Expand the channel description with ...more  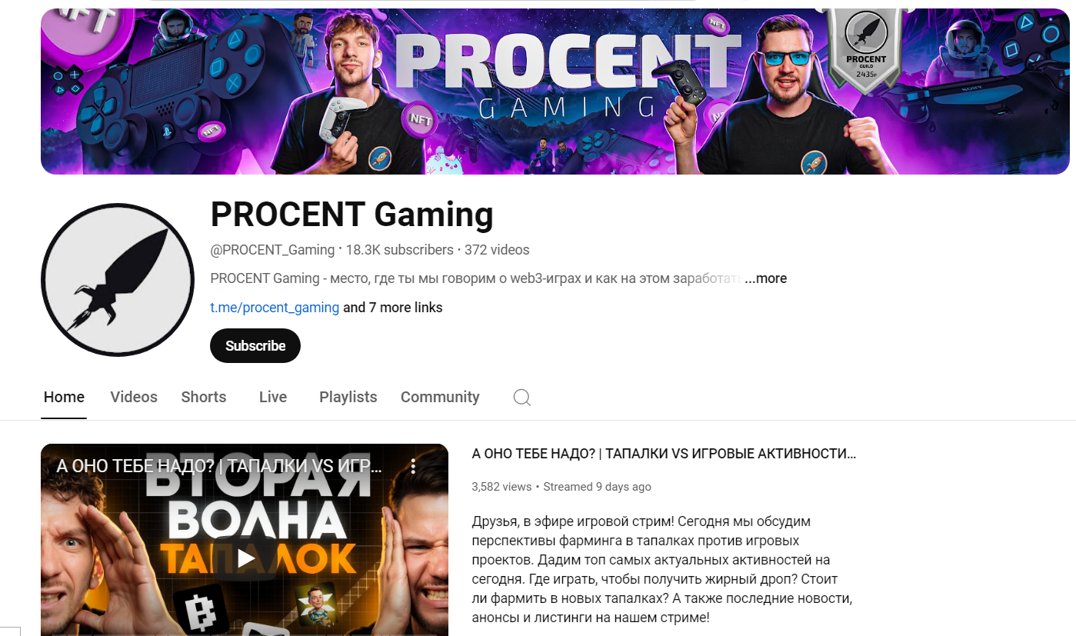click(x=765, y=278)
